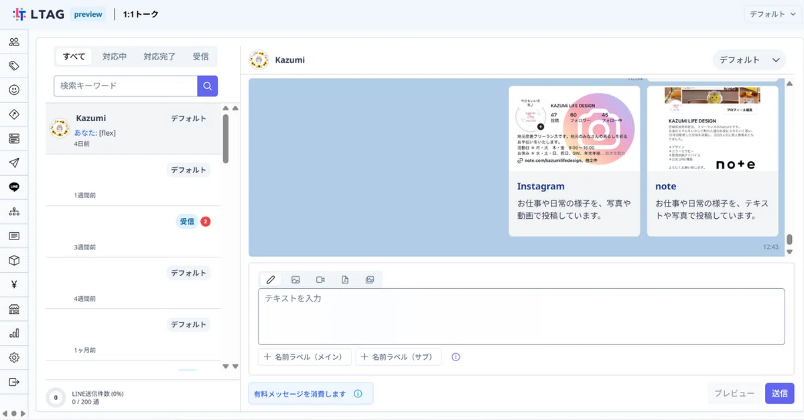Switch to the 受信 tab
804x420 pixels.
(200, 56)
